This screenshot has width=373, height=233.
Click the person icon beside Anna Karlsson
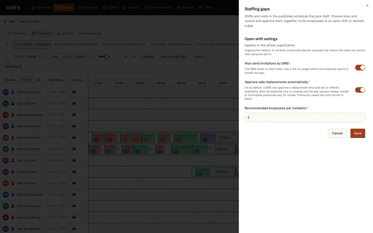click(x=13, y=137)
